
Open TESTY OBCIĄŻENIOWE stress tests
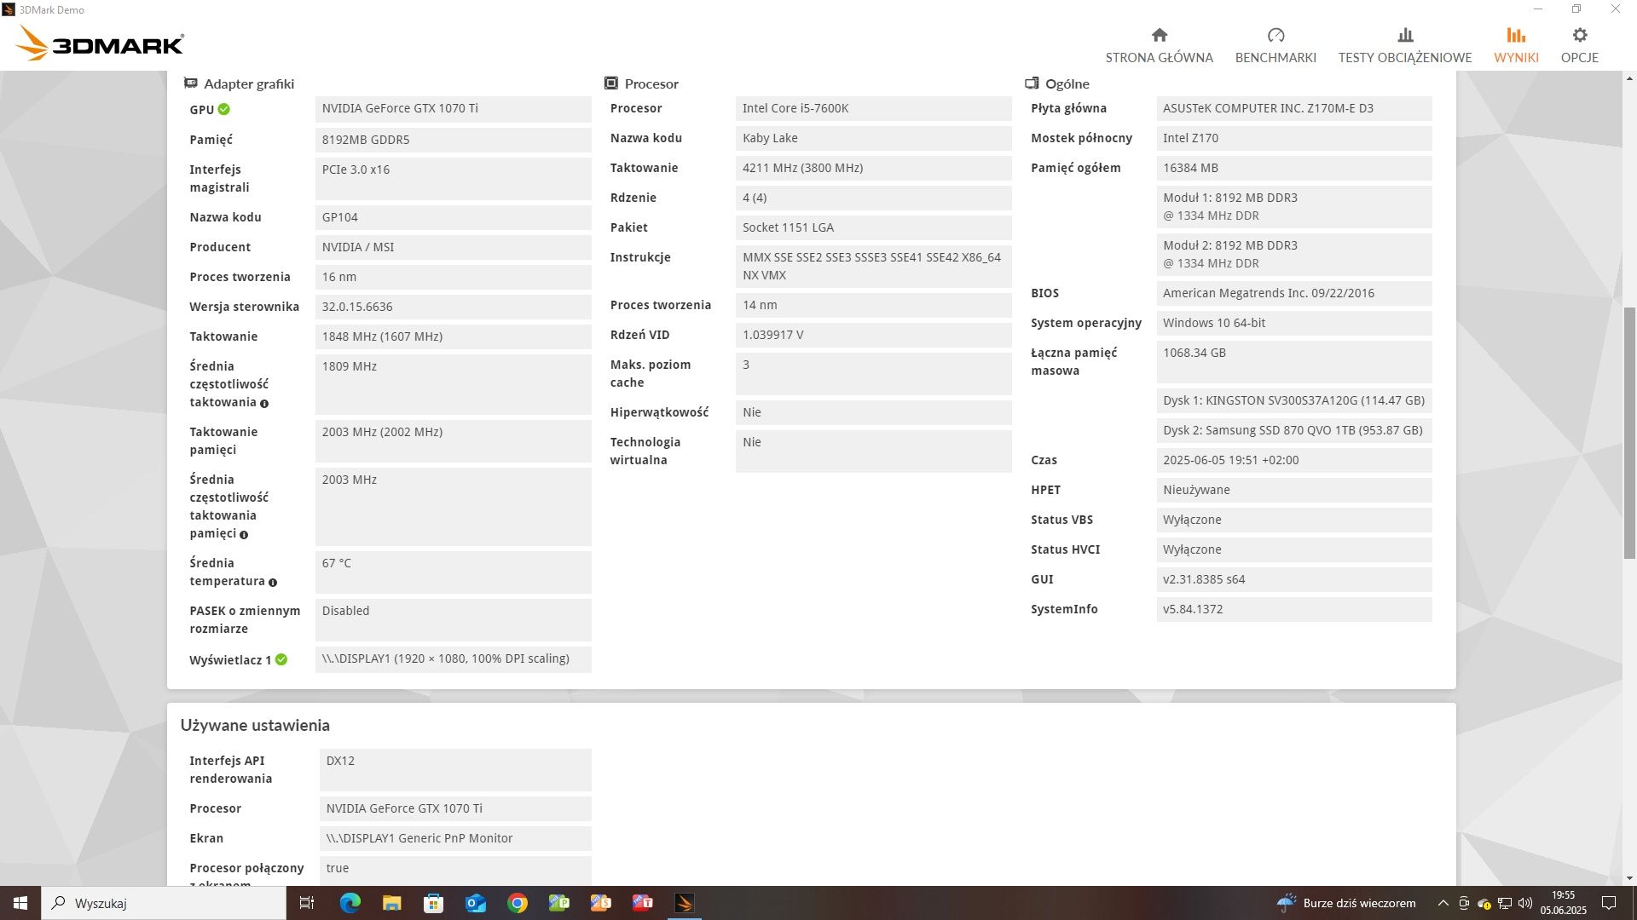[1405, 45]
